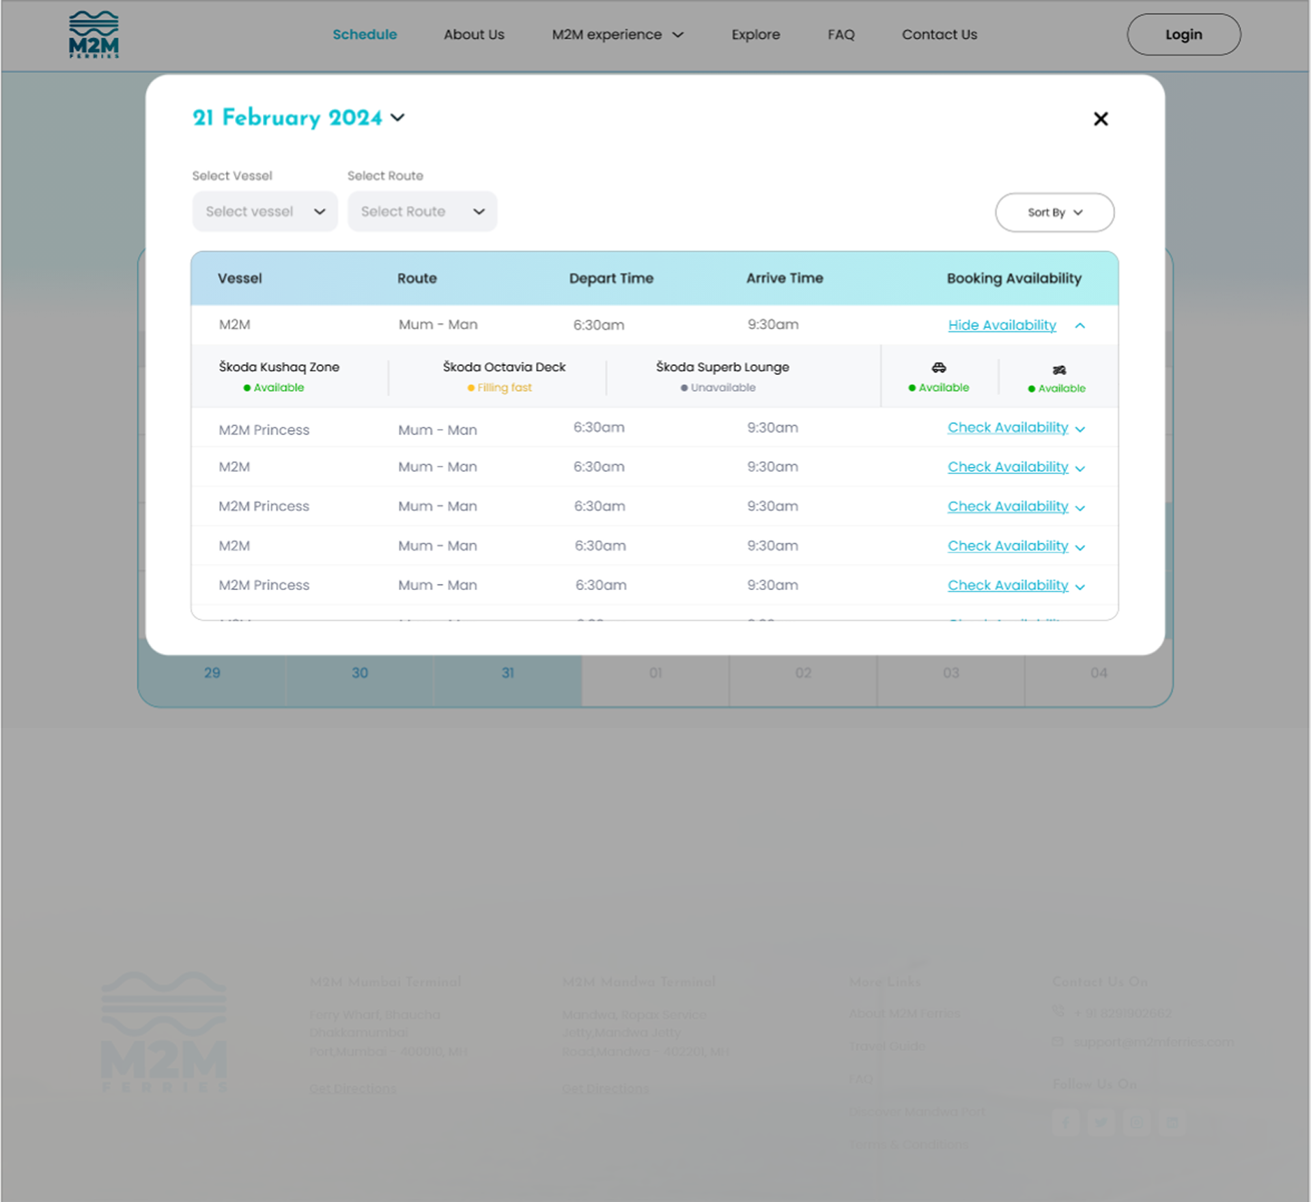Screen dimensions: 1311x1202
Task: Open the Select vessel dropdown
Action: pyautogui.click(x=265, y=212)
